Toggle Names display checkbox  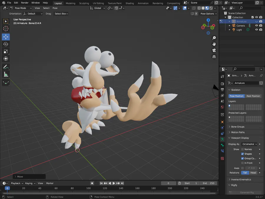tap(242, 149)
